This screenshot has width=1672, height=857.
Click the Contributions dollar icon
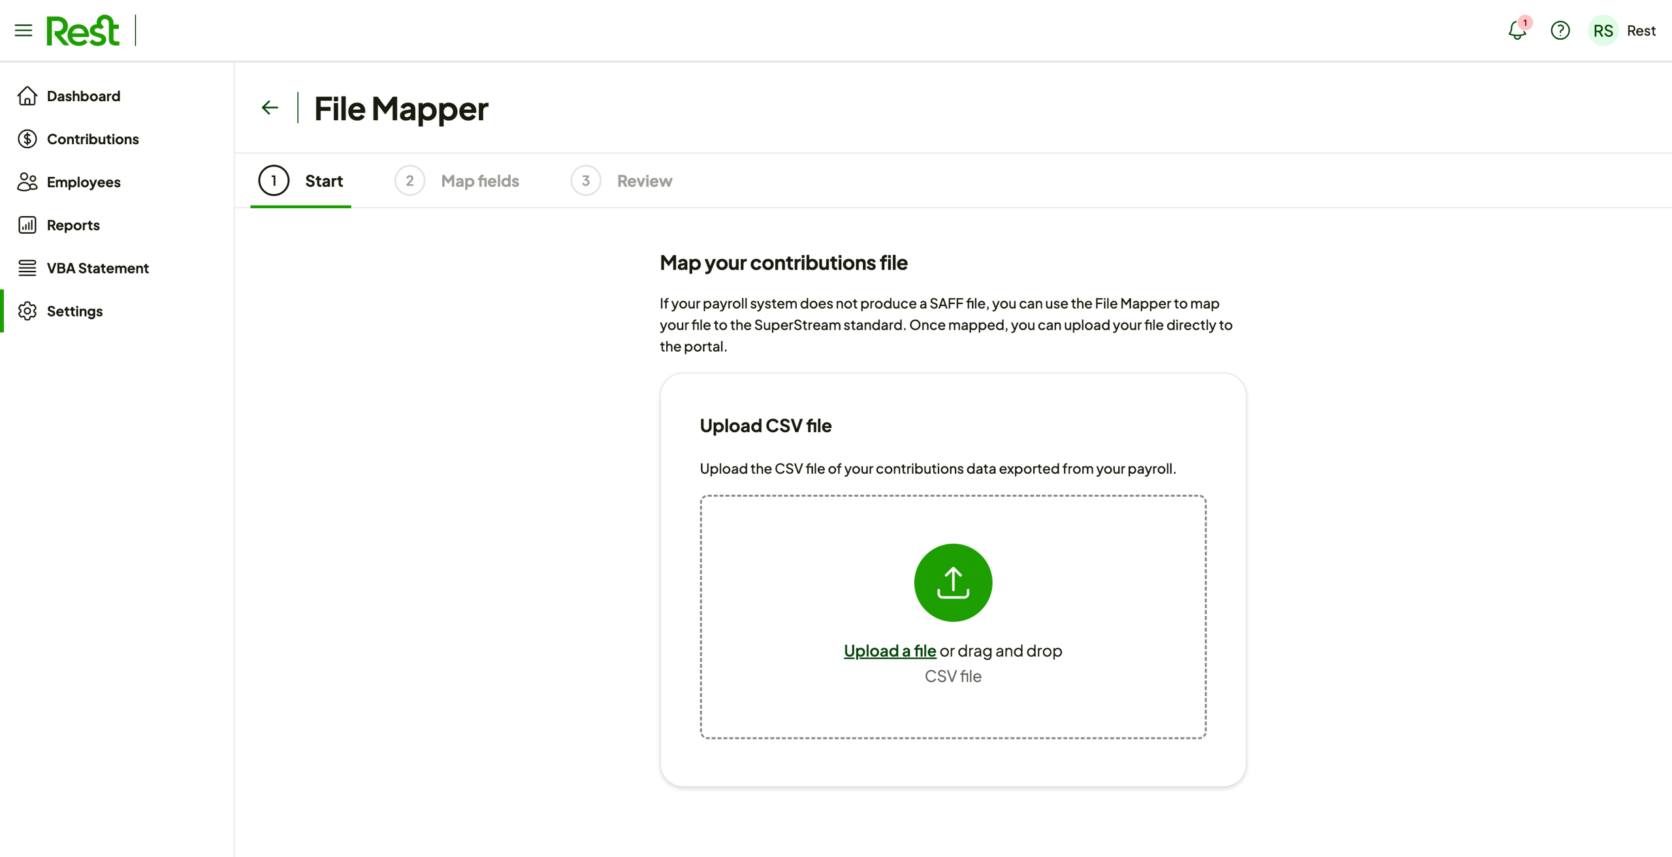27,139
